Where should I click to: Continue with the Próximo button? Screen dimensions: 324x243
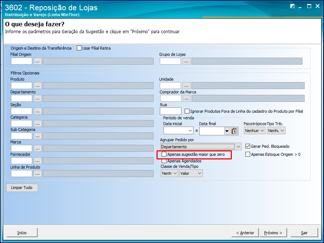point(273,233)
